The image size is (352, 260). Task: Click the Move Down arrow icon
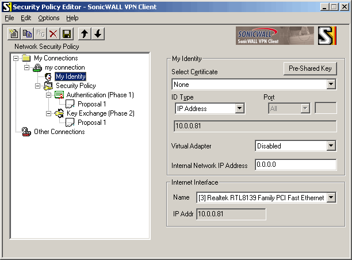[x=98, y=34]
